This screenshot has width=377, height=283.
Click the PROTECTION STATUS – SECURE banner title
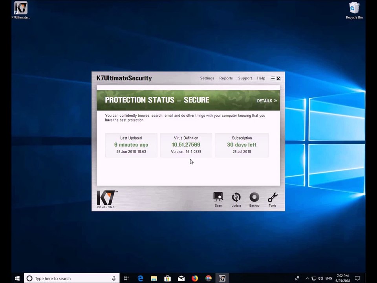(x=157, y=100)
